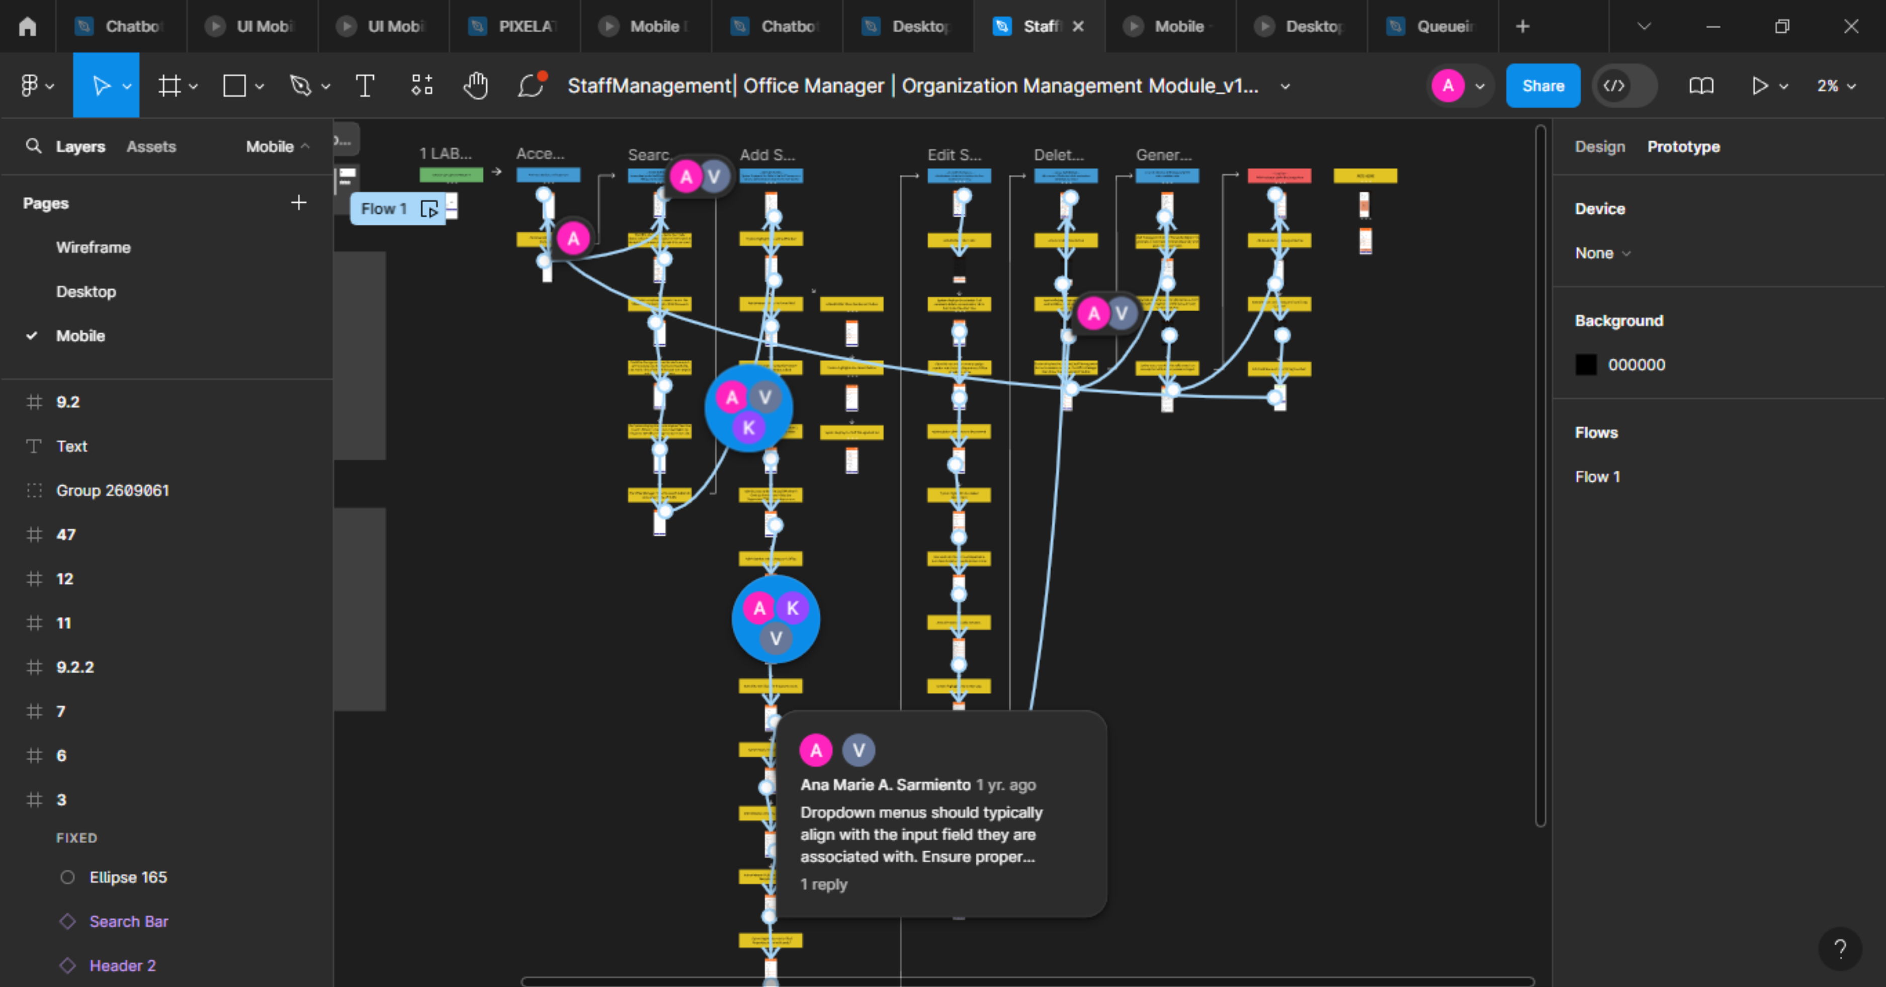Open the Assets tab

[x=151, y=146]
